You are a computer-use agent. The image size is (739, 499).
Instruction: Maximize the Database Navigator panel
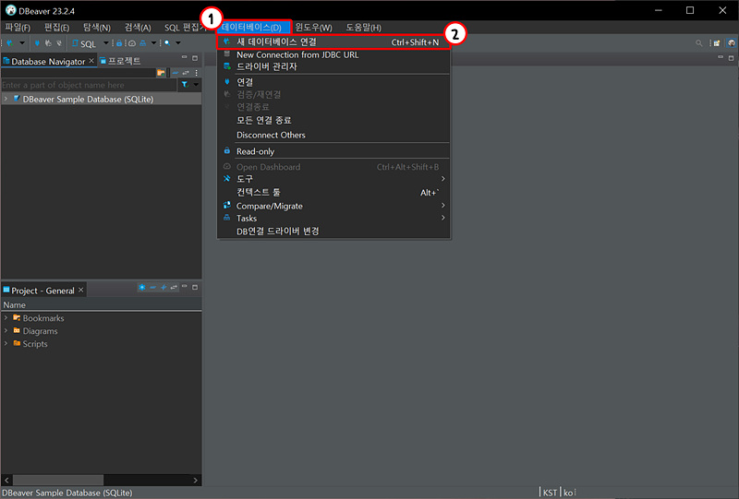point(195,58)
